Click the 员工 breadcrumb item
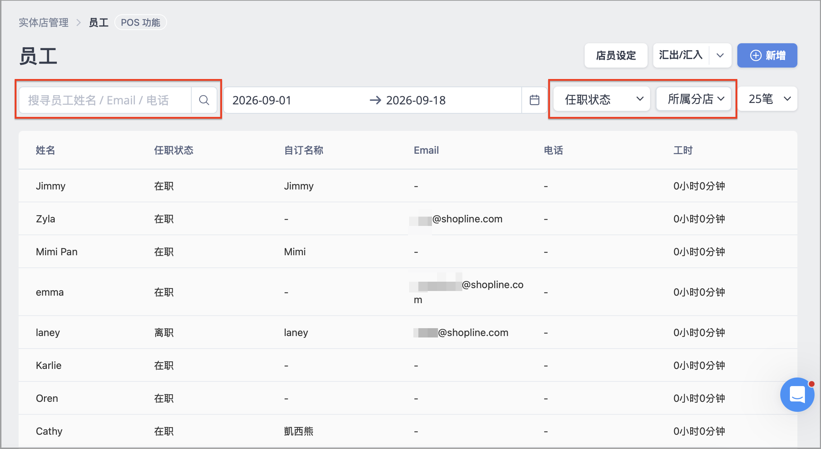The image size is (821, 449). point(98,23)
